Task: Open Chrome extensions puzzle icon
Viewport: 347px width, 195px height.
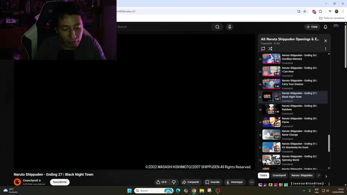Action: 320,11
